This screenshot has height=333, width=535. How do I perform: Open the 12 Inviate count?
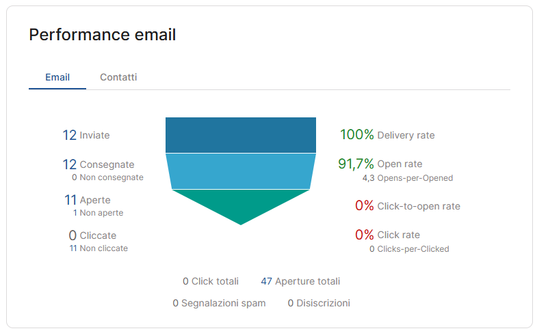[x=86, y=135]
